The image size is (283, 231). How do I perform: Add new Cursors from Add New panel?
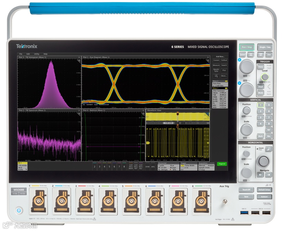[216, 60]
